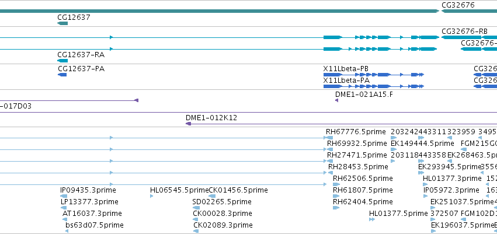
Task: Open the IP09435.3prime EST label
Action: click(88, 190)
